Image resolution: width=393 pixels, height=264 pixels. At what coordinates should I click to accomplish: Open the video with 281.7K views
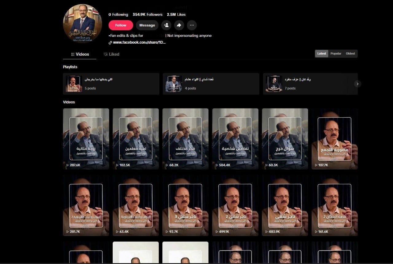click(x=86, y=205)
